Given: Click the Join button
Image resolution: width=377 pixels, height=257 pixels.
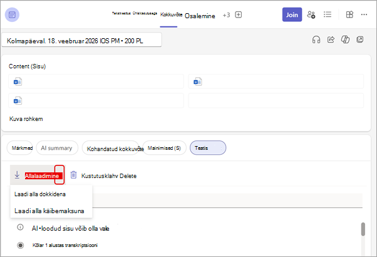Looking at the screenshot, I should click(292, 14).
